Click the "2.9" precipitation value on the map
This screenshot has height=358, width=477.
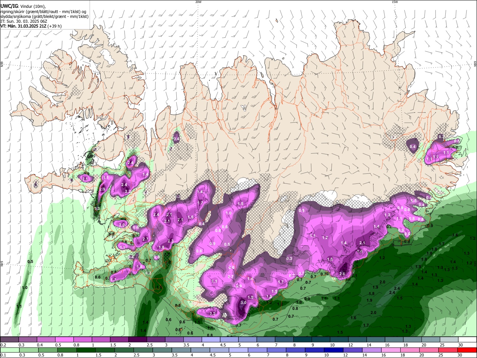tap(102, 189)
